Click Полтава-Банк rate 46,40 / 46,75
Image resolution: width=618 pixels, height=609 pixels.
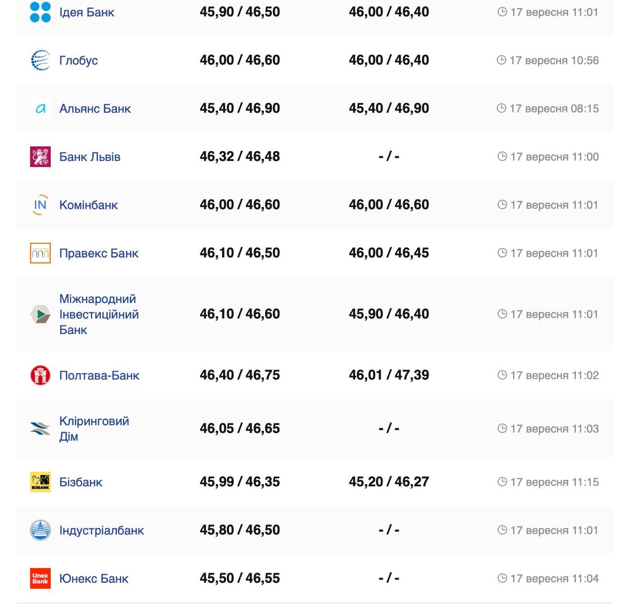[239, 375]
